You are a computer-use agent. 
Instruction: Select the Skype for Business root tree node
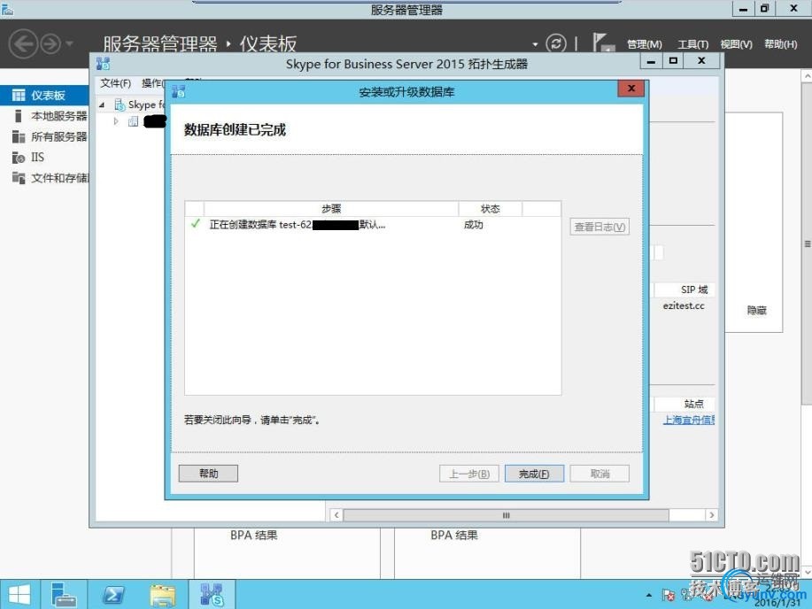click(x=142, y=104)
